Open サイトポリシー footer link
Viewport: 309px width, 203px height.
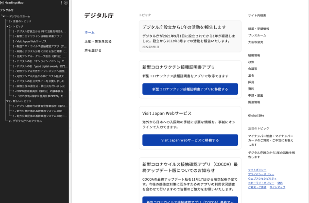(257, 170)
